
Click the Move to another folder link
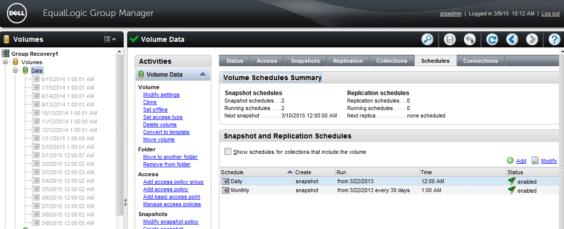point(170,157)
